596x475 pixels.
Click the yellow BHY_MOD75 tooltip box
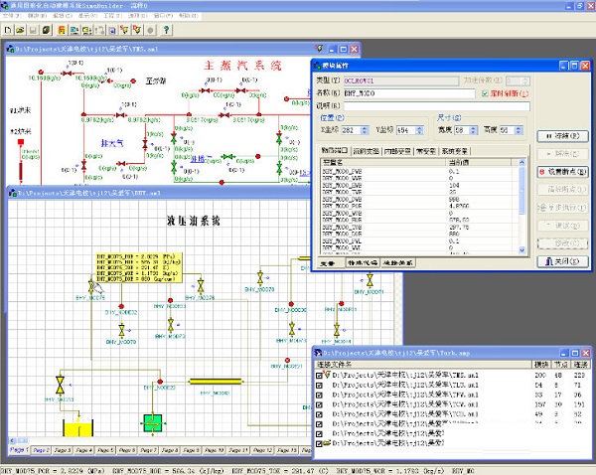pyautogui.click(x=139, y=267)
